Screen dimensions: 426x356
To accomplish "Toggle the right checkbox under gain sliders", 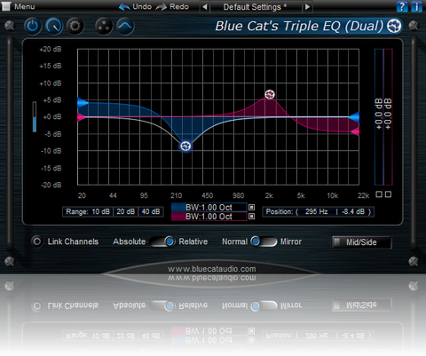I will click(x=388, y=194).
